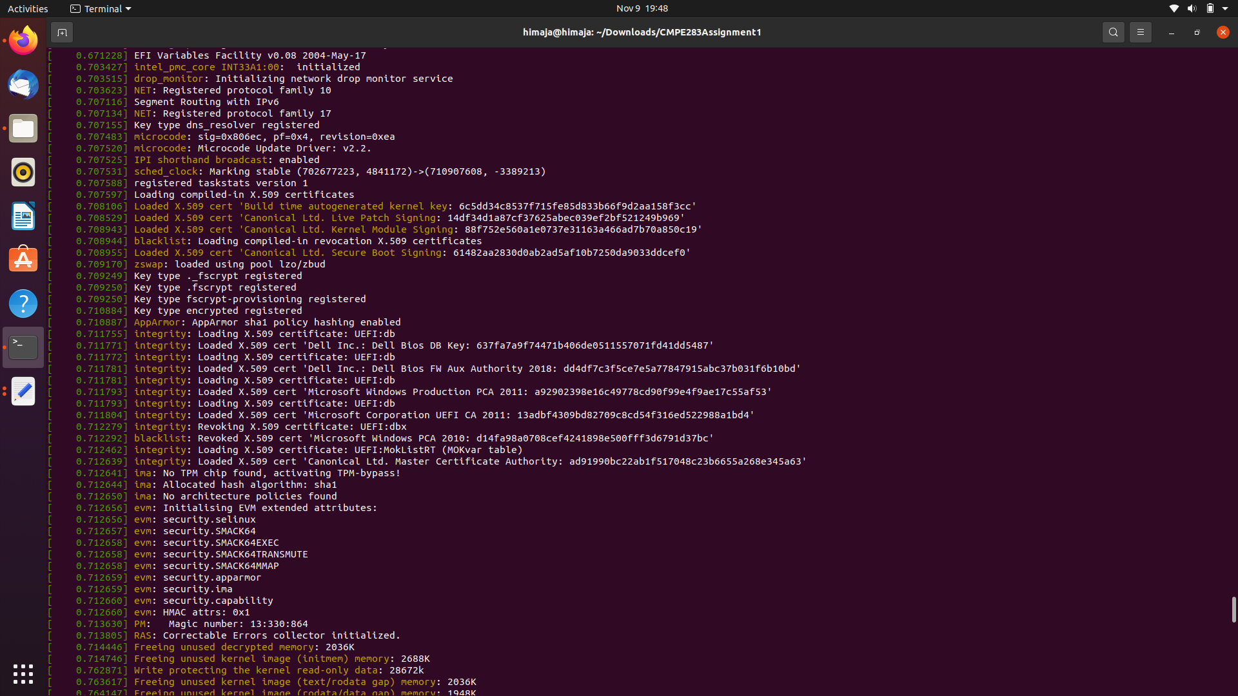Launch Rhythmbox music player

[23, 172]
